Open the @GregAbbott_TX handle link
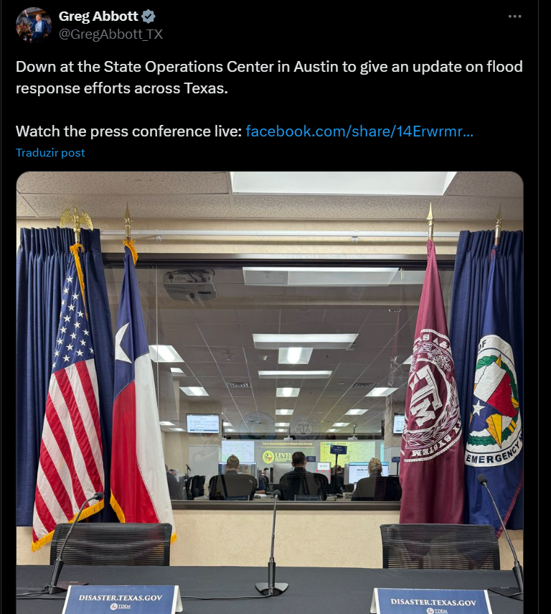 coord(110,34)
